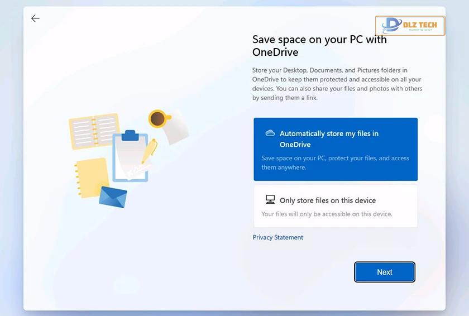The image size is (469, 316).
Task: Select Automatically store my files in OneDrive
Action: coord(336,149)
